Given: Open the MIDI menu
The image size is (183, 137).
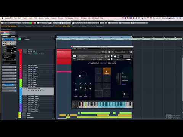Looking at the screenshot, I should click(x=35, y=18).
